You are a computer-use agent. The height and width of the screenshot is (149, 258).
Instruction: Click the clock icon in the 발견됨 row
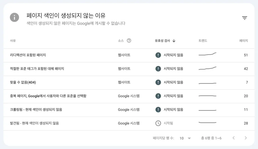[x=158, y=123]
